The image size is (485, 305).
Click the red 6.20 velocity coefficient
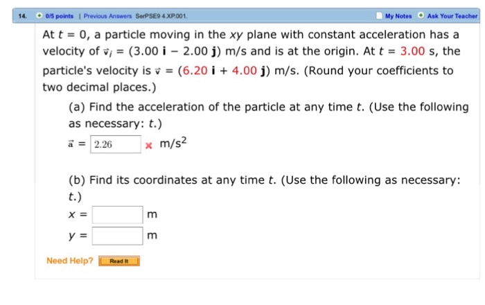195,71
